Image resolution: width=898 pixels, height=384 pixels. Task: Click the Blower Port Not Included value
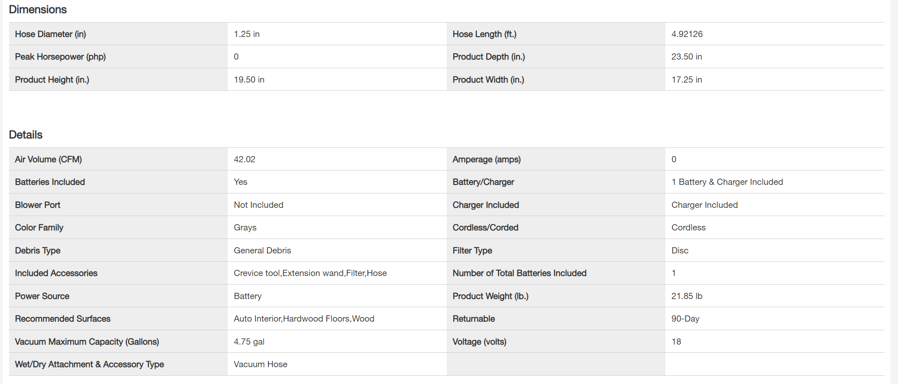(258, 205)
